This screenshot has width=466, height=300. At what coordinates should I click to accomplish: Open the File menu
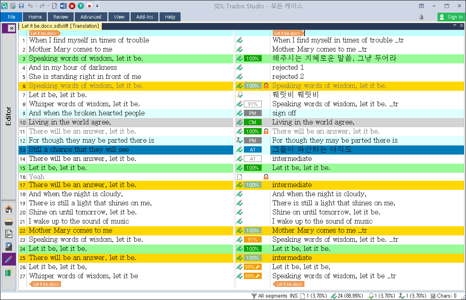coord(11,17)
